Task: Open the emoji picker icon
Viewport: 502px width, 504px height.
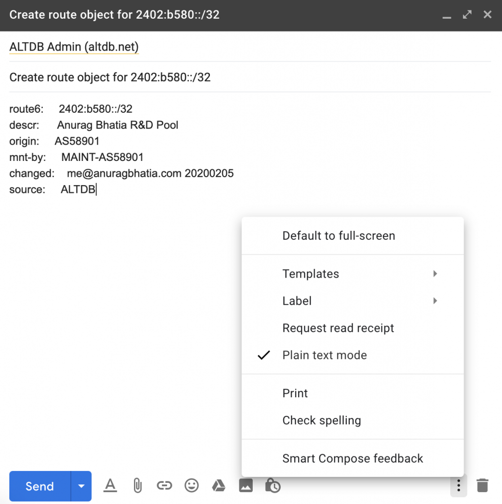Action: click(x=192, y=485)
